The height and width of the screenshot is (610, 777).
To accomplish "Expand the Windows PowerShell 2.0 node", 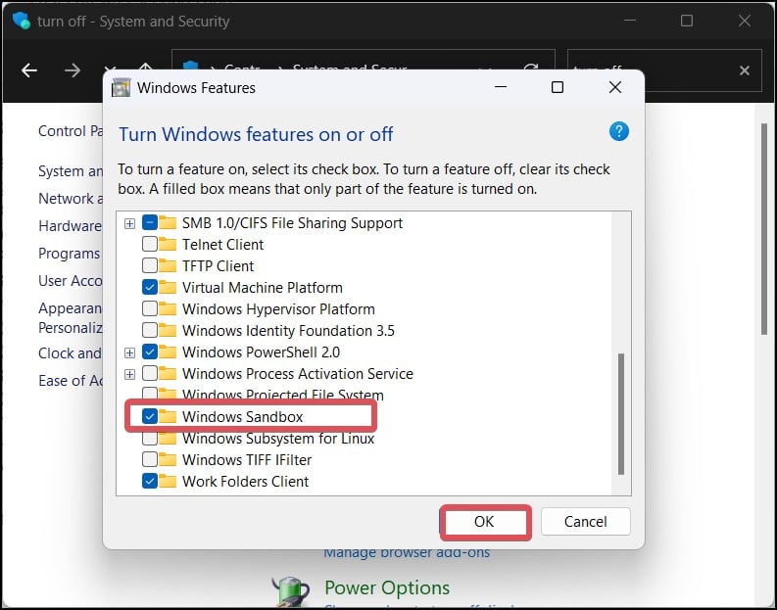I will pyautogui.click(x=129, y=352).
